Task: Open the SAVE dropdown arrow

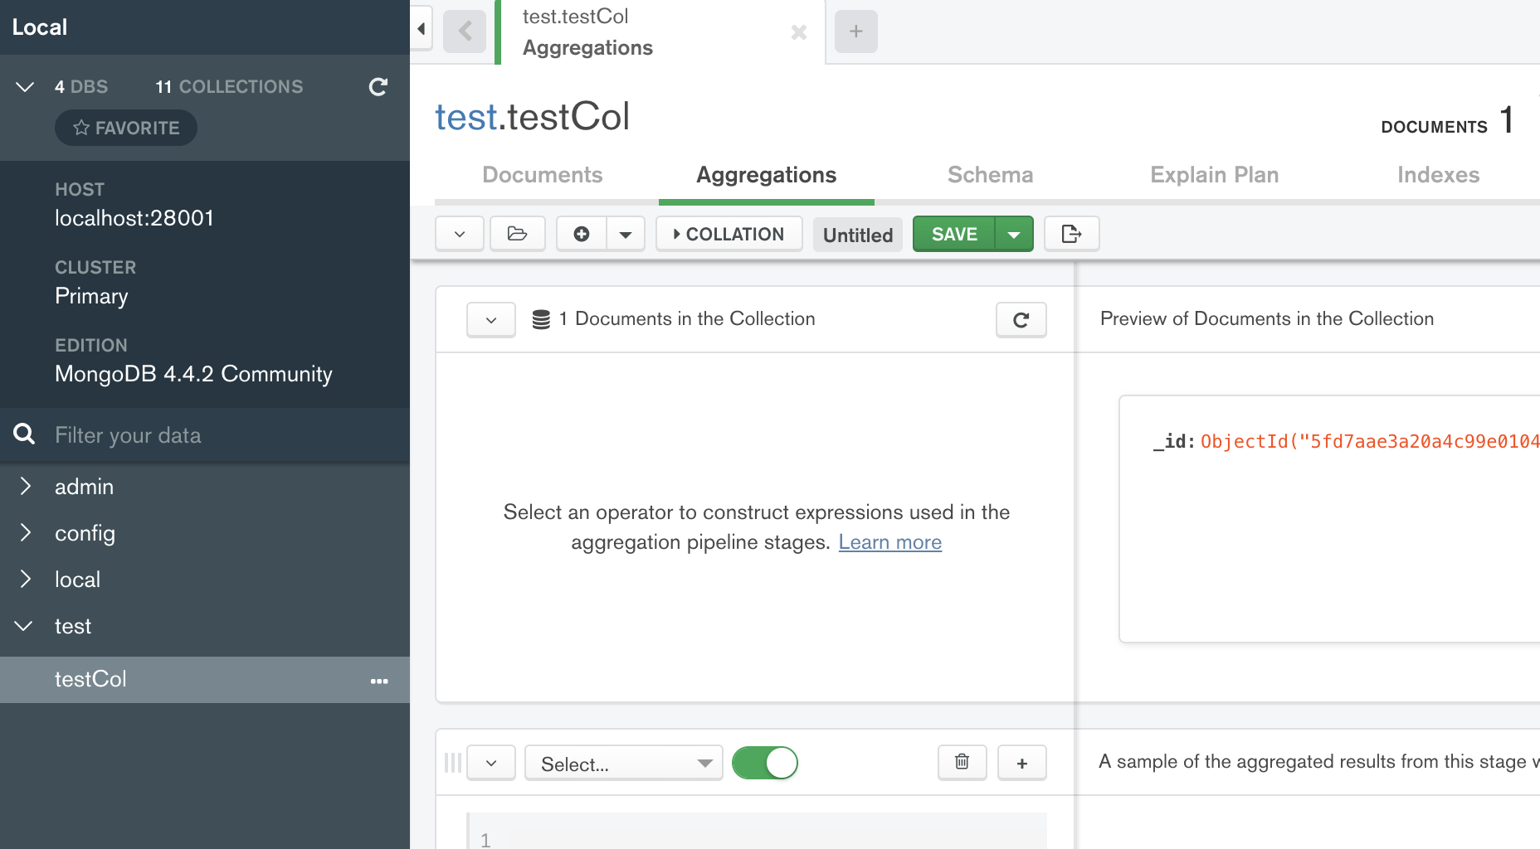Action: (1014, 234)
